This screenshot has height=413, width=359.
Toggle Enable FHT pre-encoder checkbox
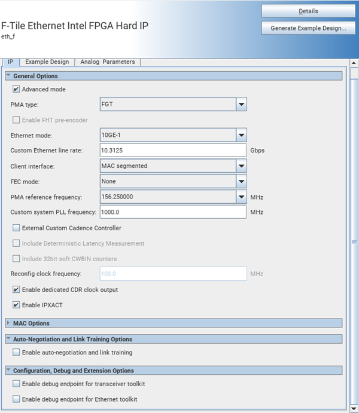point(16,120)
